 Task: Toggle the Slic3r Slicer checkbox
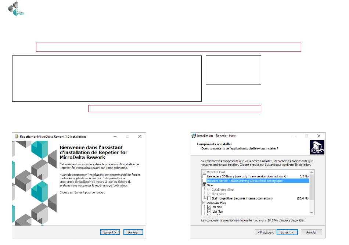(209, 194)
